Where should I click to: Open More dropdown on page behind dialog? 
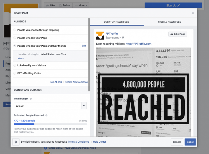point(81,5)
